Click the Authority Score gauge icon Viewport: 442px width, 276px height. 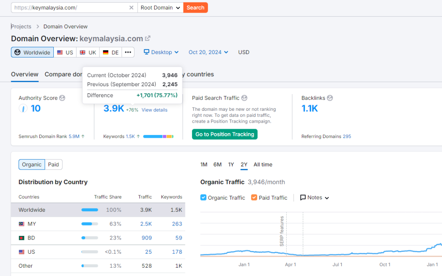click(23, 108)
